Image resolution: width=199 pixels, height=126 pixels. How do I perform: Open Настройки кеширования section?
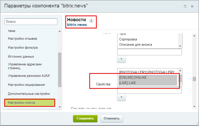26,85
